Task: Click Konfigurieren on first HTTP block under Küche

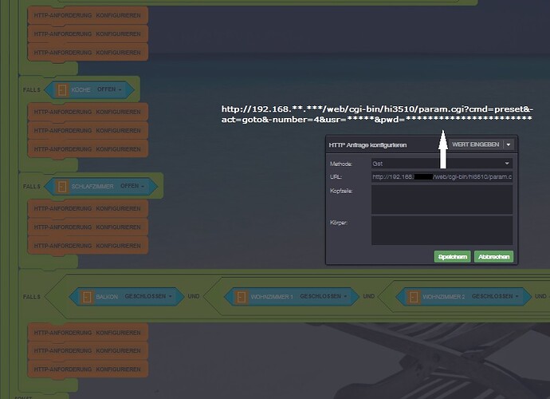Action: pos(119,111)
